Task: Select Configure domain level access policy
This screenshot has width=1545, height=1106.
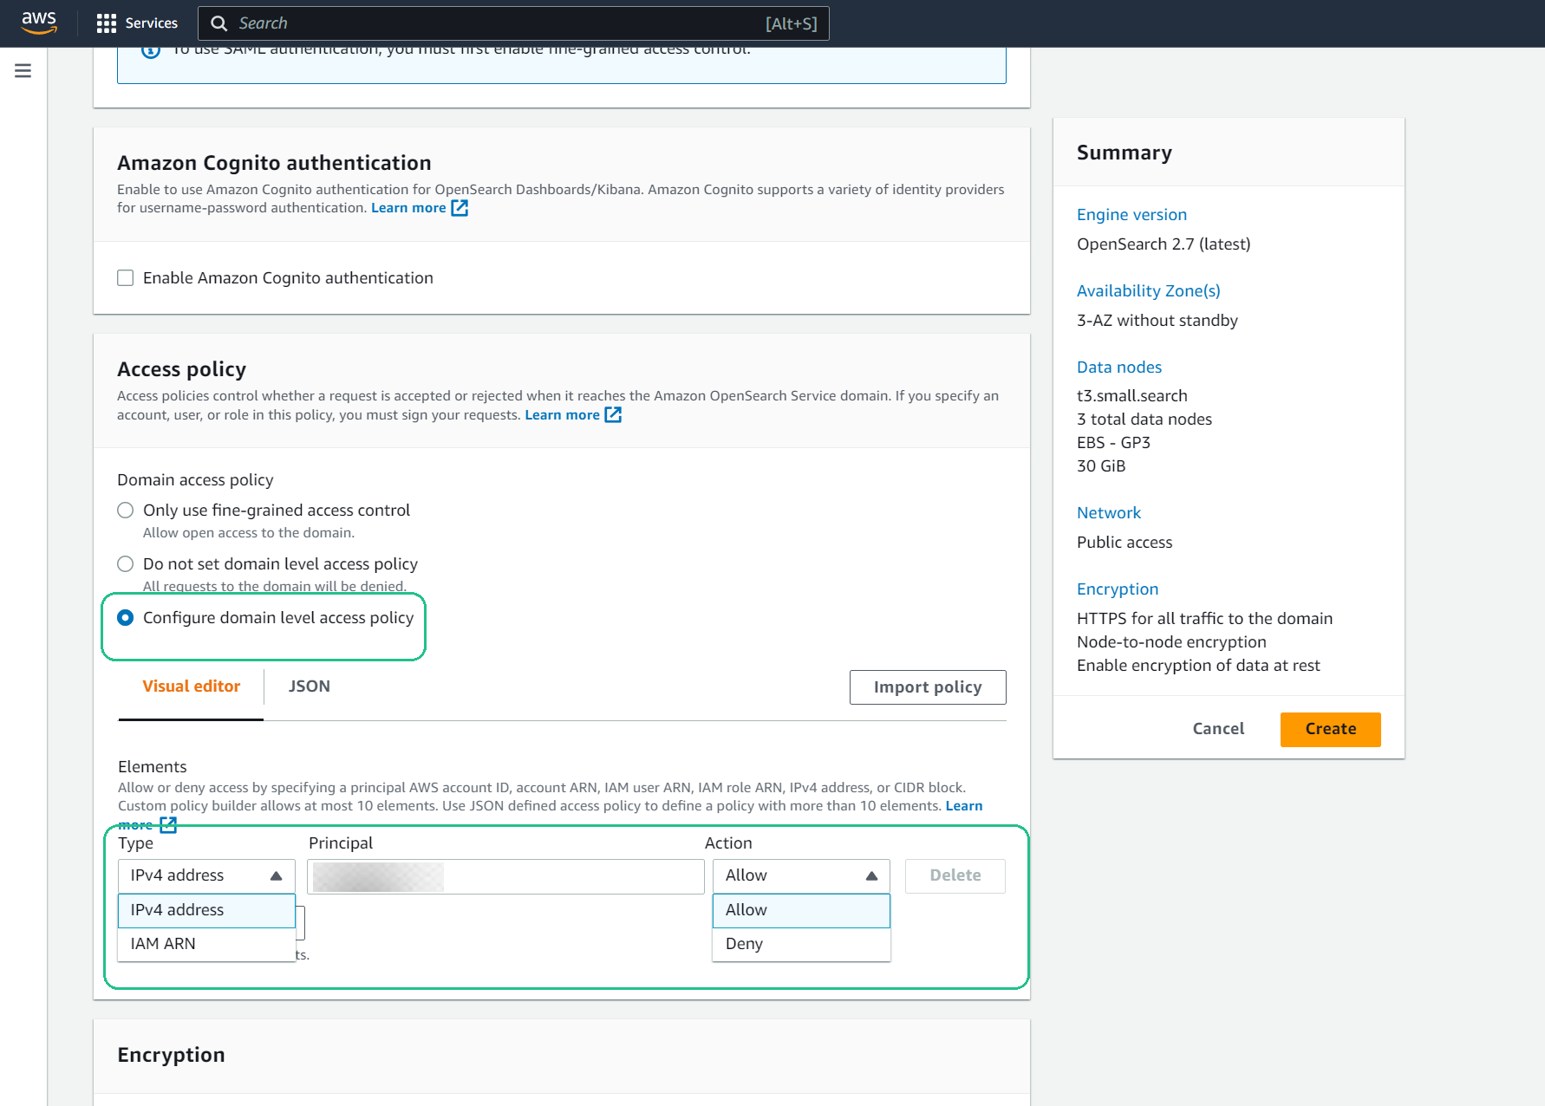Action: pos(126,618)
